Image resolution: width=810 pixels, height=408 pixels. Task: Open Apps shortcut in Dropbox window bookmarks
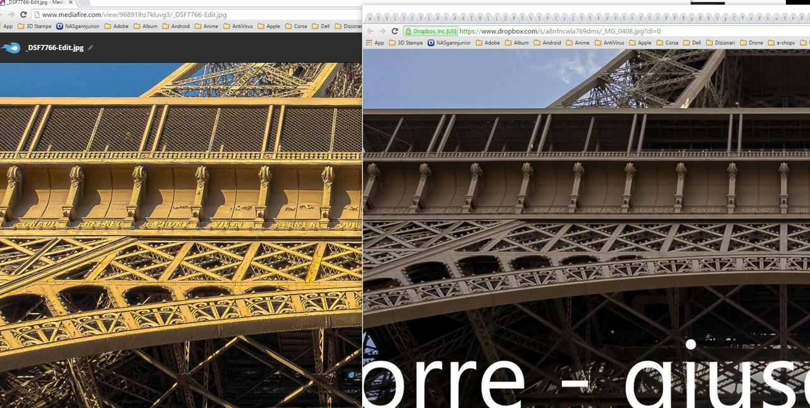(375, 42)
